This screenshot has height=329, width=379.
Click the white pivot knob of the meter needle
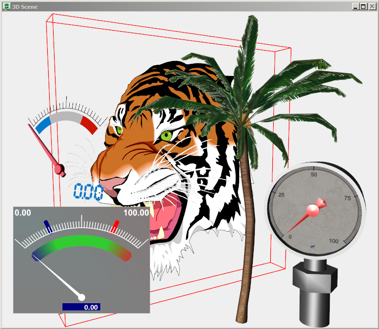[82, 297]
